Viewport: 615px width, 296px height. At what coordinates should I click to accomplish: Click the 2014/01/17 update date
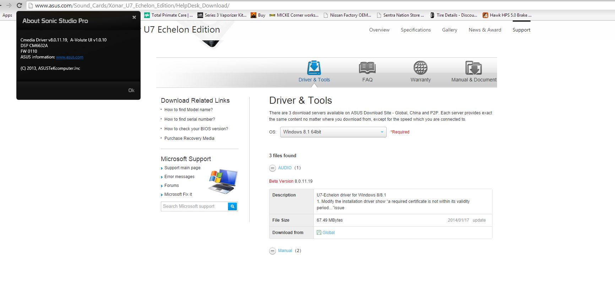coord(458,220)
